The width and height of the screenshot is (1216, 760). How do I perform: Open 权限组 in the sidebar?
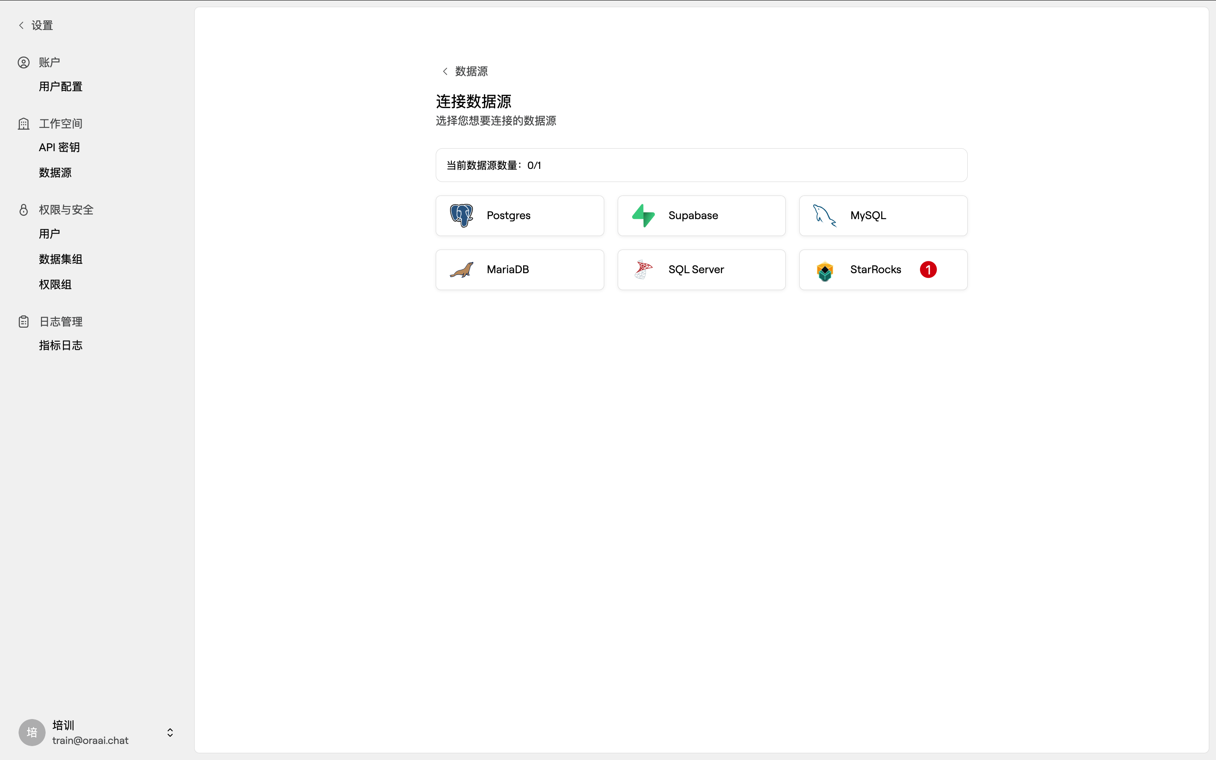[x=55, y=285]
